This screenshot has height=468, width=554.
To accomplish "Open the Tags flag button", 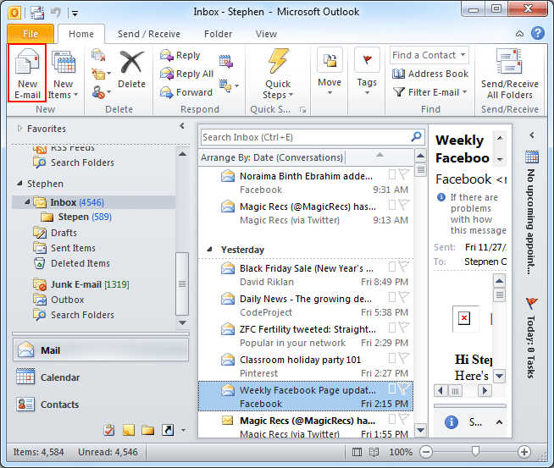I will point(367,72).
